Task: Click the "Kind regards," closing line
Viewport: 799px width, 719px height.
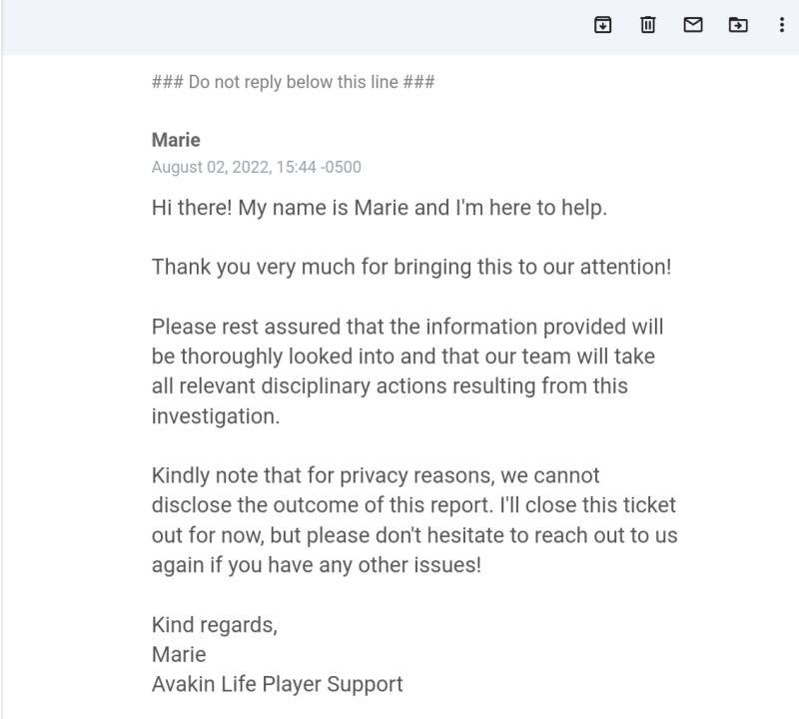Action: coord(214,625)
